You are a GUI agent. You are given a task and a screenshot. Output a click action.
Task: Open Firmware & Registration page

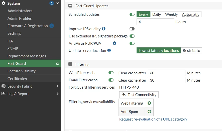tap(28, 26)
